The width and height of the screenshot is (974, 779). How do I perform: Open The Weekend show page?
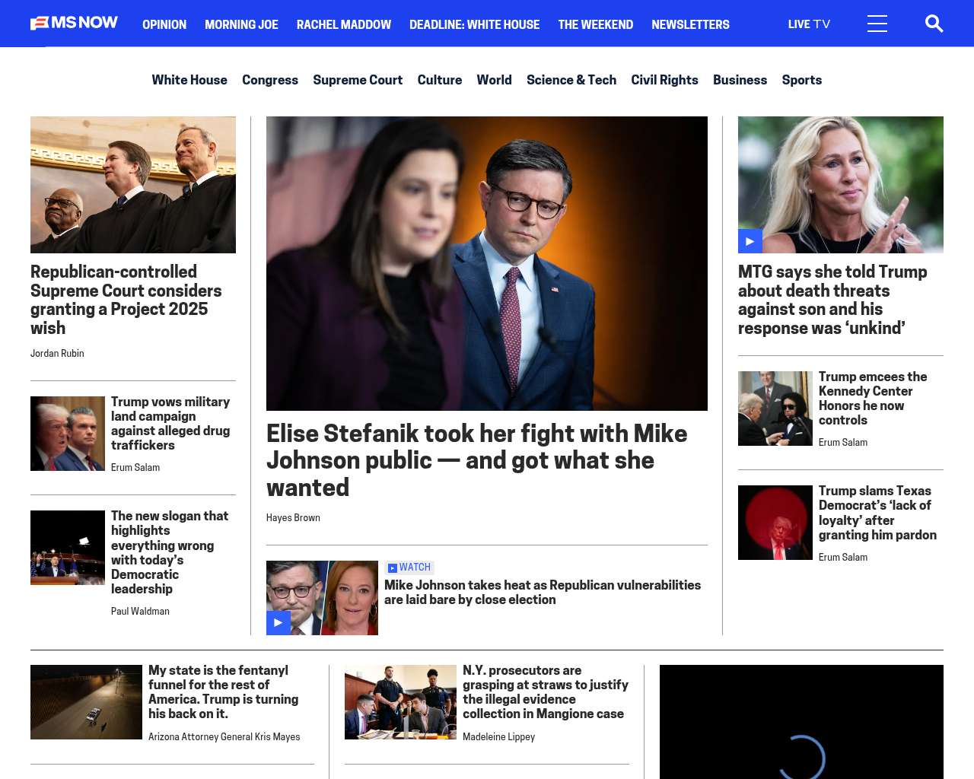point(595,24)
